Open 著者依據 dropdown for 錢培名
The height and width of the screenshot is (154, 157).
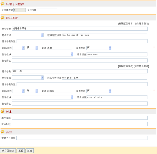[x=43, y=97]
